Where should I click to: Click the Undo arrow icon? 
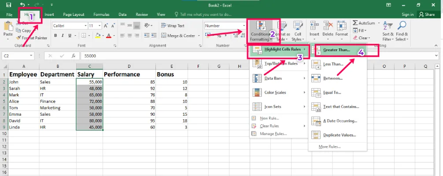[x=23, y=5]
